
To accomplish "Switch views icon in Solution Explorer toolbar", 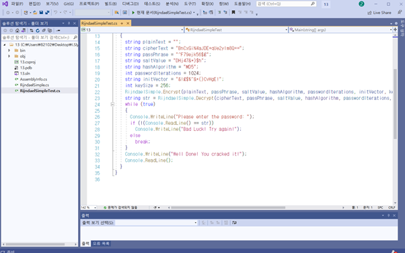I will coord(24,30).
